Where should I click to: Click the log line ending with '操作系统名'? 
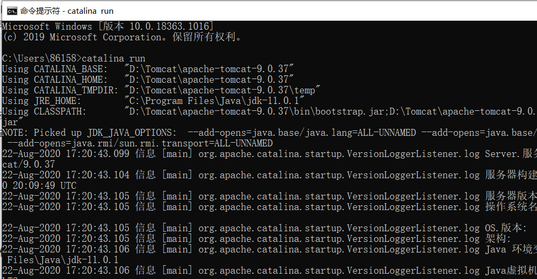[x=270, y=207]
